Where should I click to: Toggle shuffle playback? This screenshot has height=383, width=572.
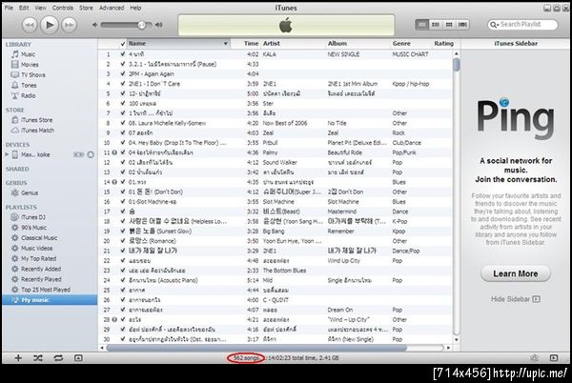click(x=38, y=358)
